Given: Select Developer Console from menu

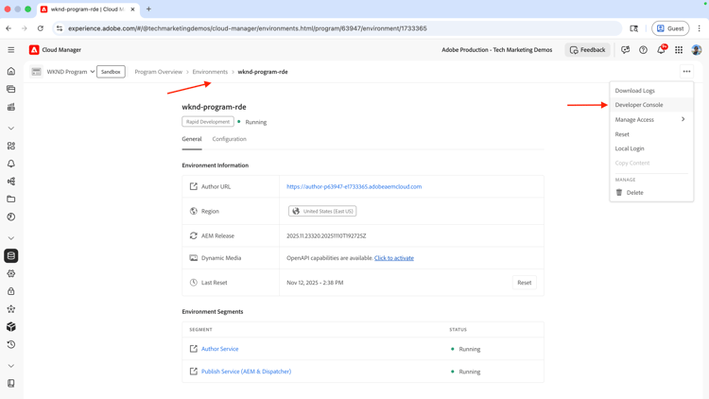Looking at the screenshot, I should [x=638, y=105].
